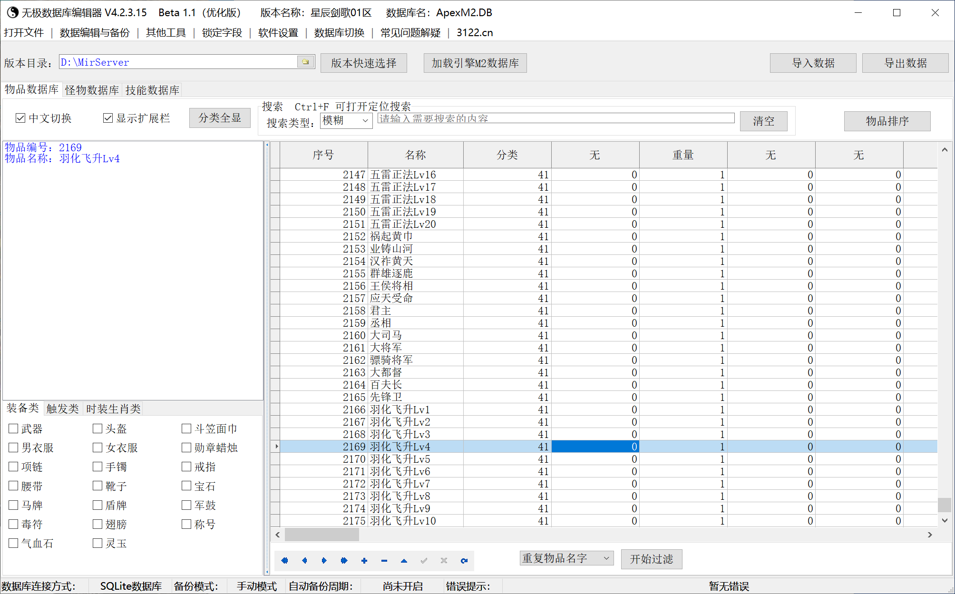Screen dimensions: 955x594
Task: Click 导入数据 button
Action: click(x=813, y=63)
